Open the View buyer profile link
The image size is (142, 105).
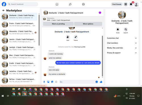[x=80, y=47]
